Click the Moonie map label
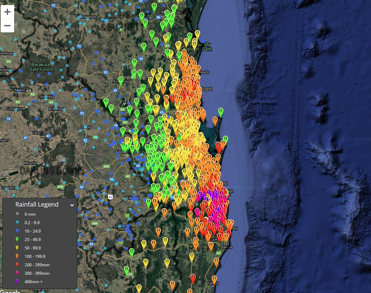 pos(30,163)
